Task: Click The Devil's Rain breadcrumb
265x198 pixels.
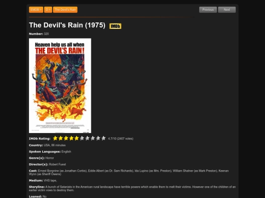Action: (65, 10)
